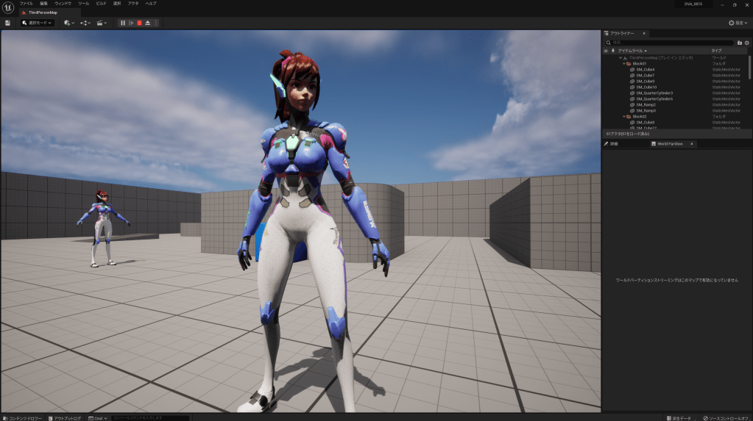Viewport: 753px width, 421px height.
Task: Save the current level with the disk icon
Action: 7,23
